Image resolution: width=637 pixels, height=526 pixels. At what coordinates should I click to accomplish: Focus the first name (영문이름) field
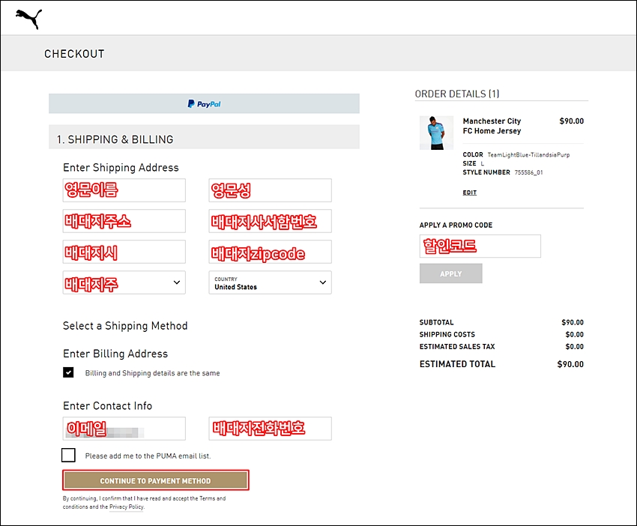124,190
